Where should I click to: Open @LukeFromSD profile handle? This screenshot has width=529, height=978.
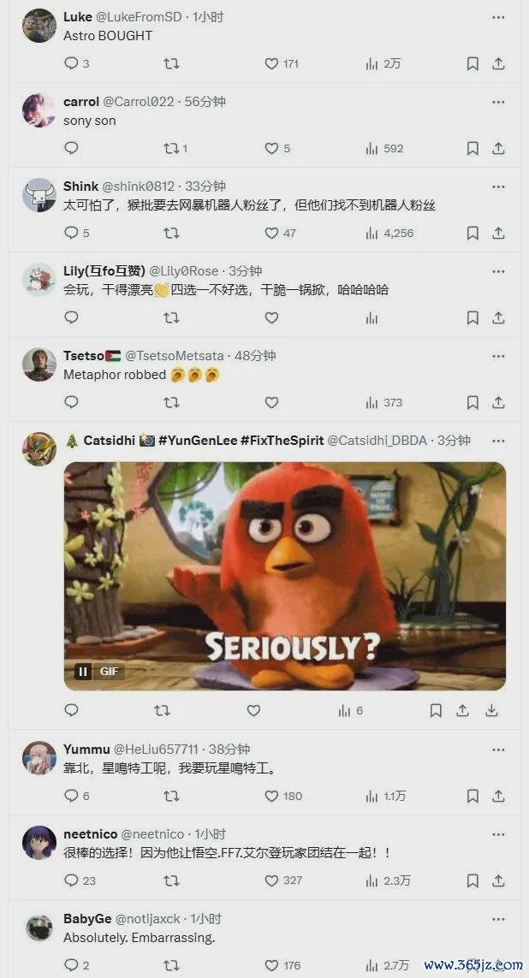point(138,17)
